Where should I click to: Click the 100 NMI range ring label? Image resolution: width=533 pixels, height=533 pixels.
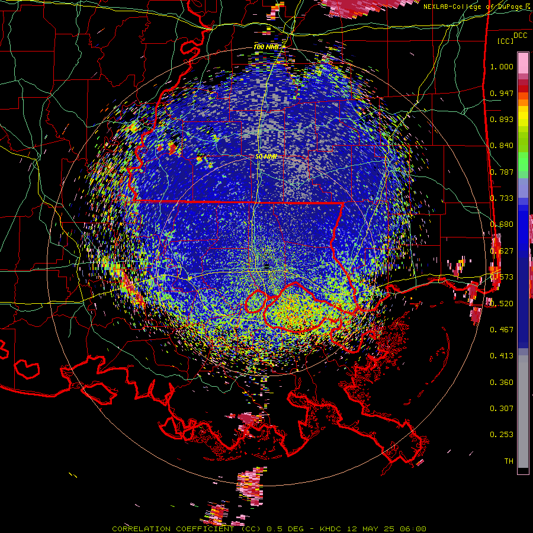pyautogui.click(x=265, y=47)
